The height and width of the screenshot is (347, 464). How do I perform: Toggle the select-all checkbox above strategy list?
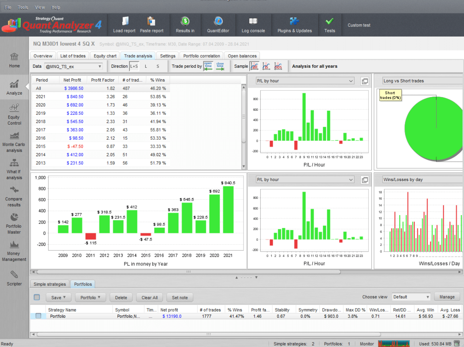37,297
